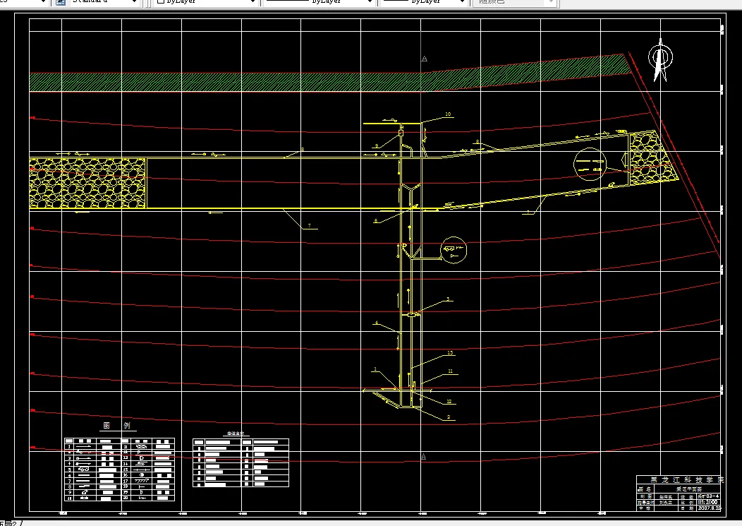Select callout label 12
This screenshot has height=526, width=742.
[449, 401]
